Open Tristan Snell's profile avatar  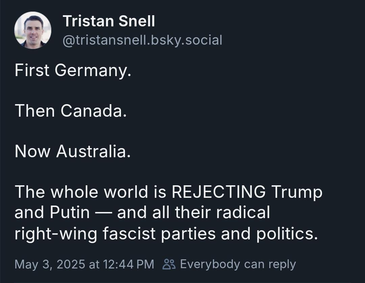[x=32, y=30]
